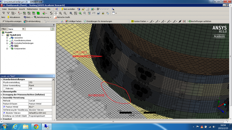Open Chrome from the Windows taskbar

[x=36, y=127]
